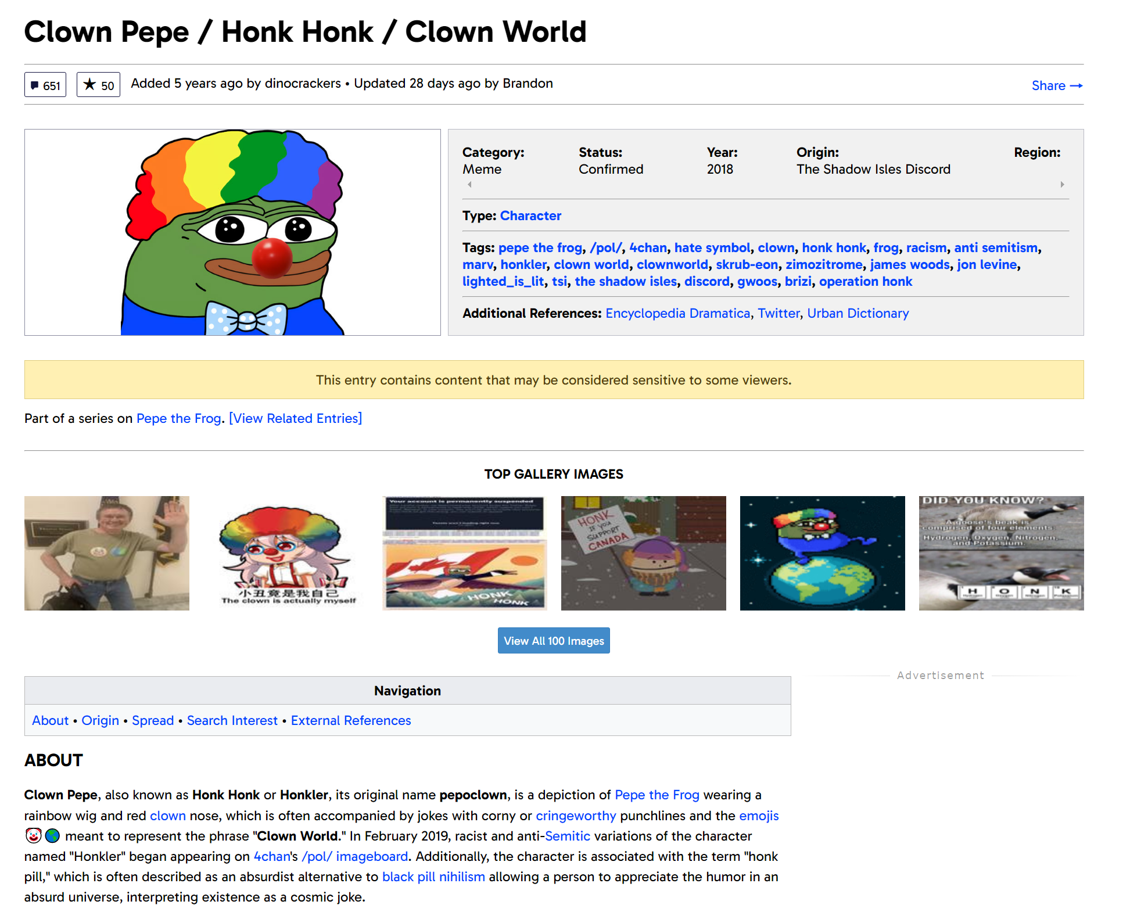Screen dimensions: 1130x912
Task: Open clown Pepe on Earth gallery image
Action: [823, 553]
